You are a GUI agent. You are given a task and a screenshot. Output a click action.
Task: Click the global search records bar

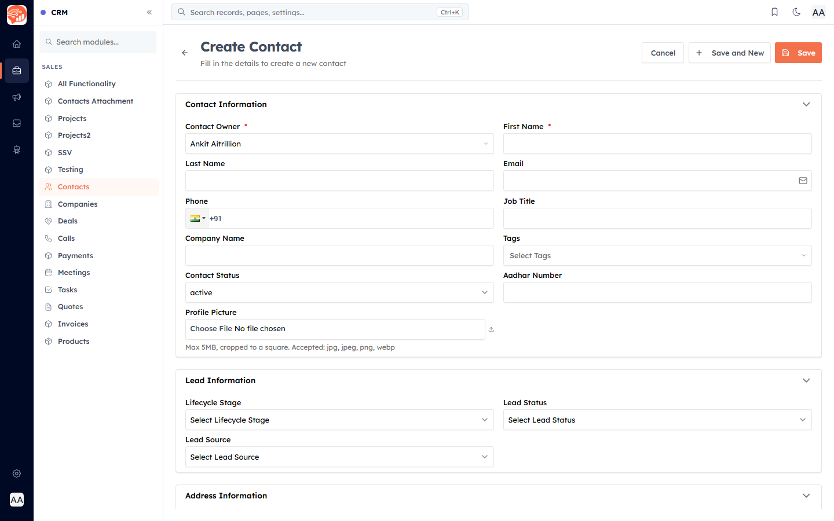click(x=320, y=12)
